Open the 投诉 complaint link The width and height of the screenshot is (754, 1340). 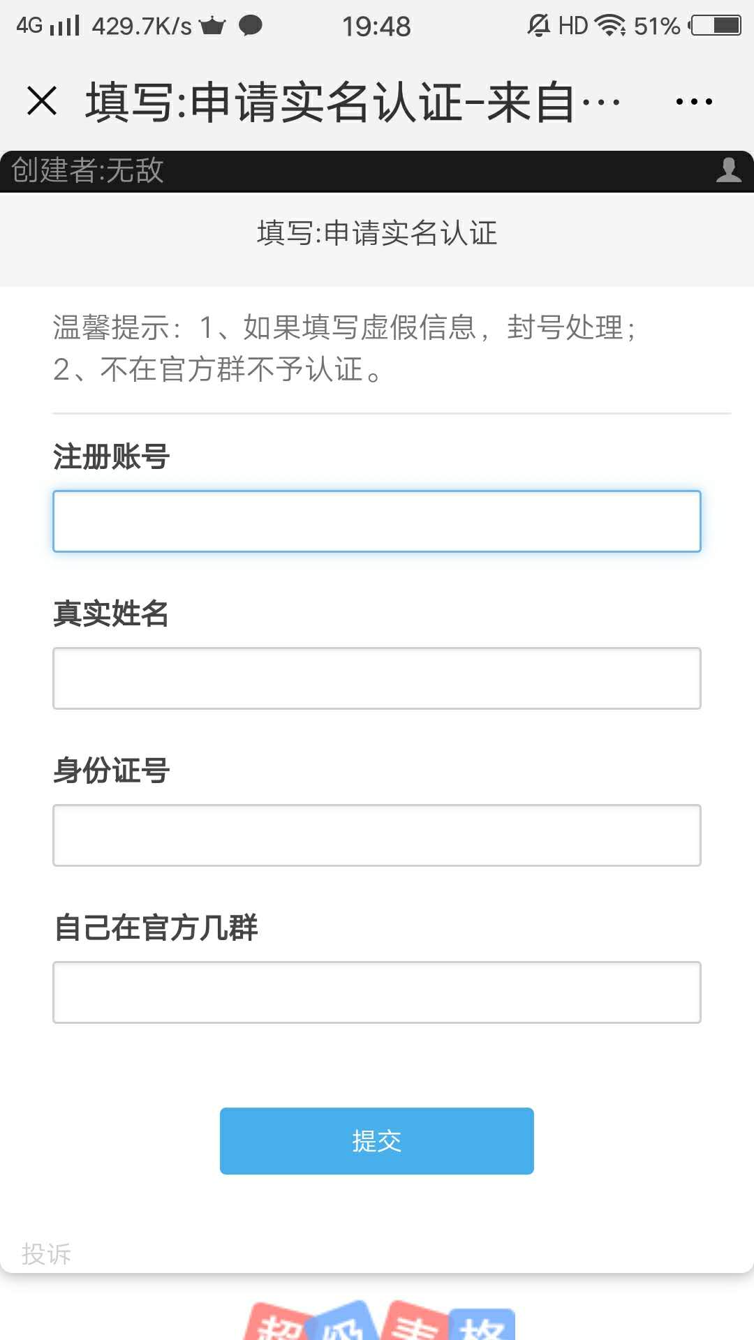[x=46, y=1254]
